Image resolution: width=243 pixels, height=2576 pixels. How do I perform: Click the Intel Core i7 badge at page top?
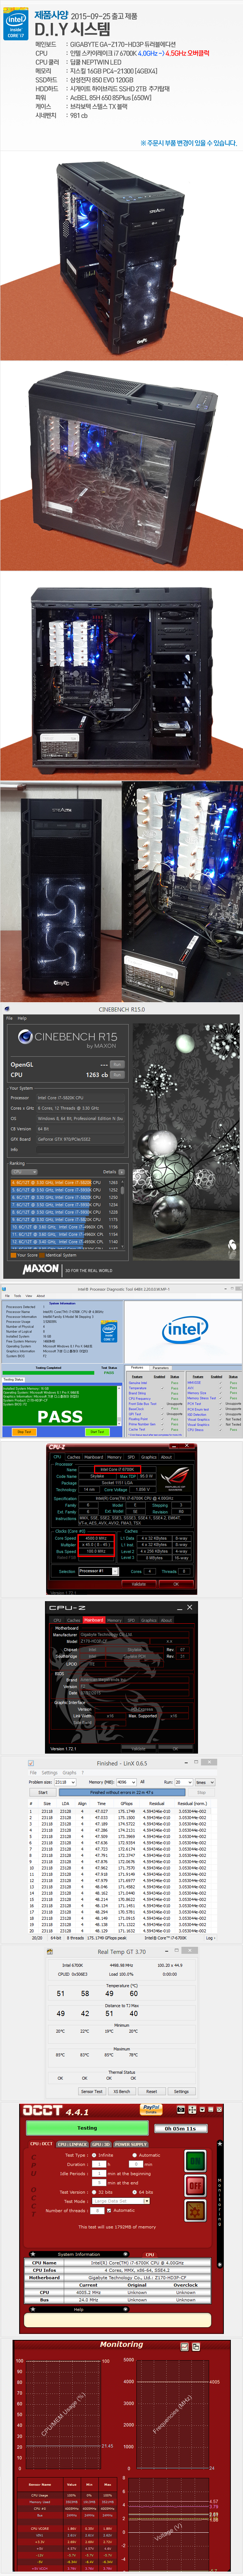point(15,24)
